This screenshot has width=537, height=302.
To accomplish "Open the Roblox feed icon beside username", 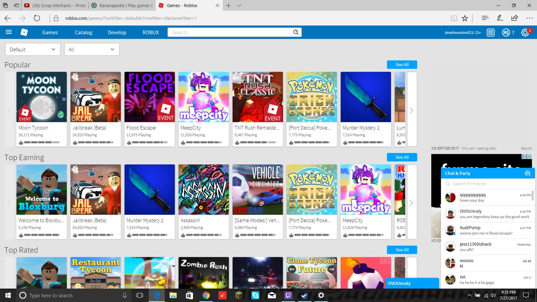I will (x=491, y=32).
